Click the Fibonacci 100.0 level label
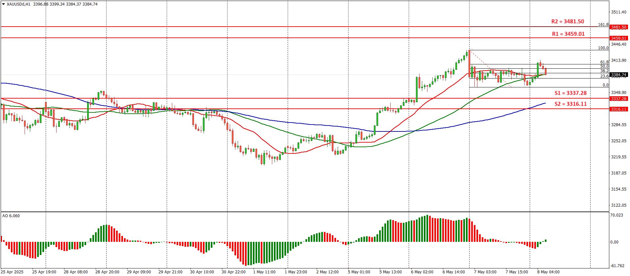This screenshot has width=630, height=276. point(603,48)
